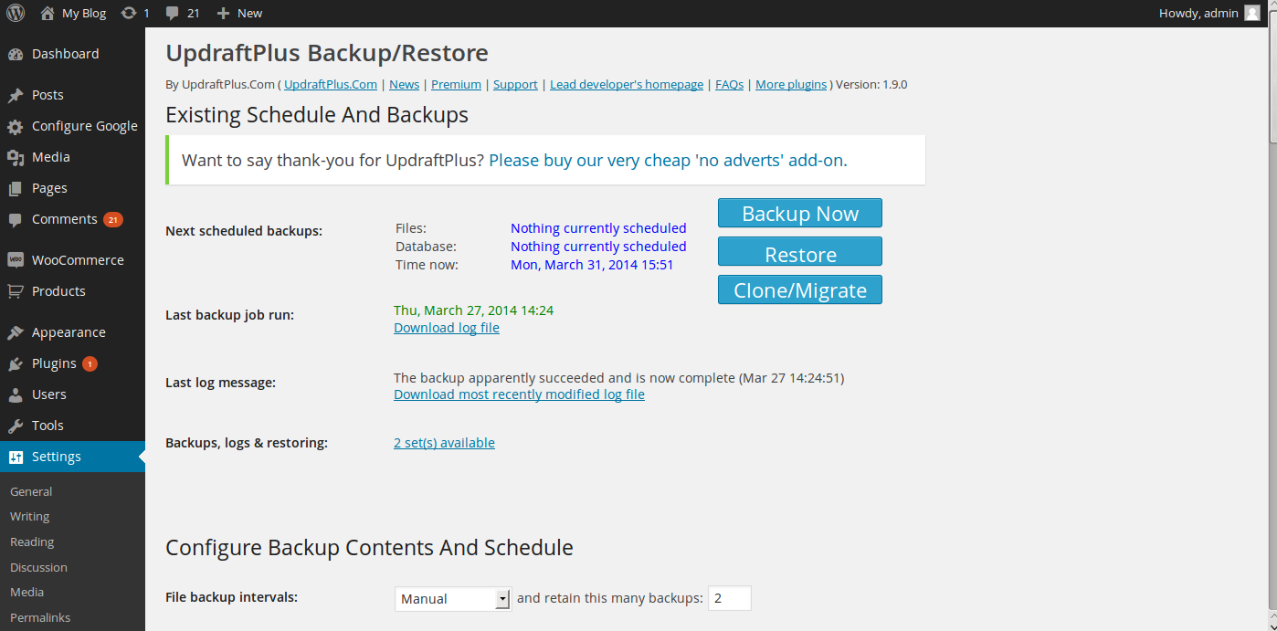Click the Dashboard gauge icon in sidebar
The height and width of the screenshot is (631, 1277).
(16, 55)
